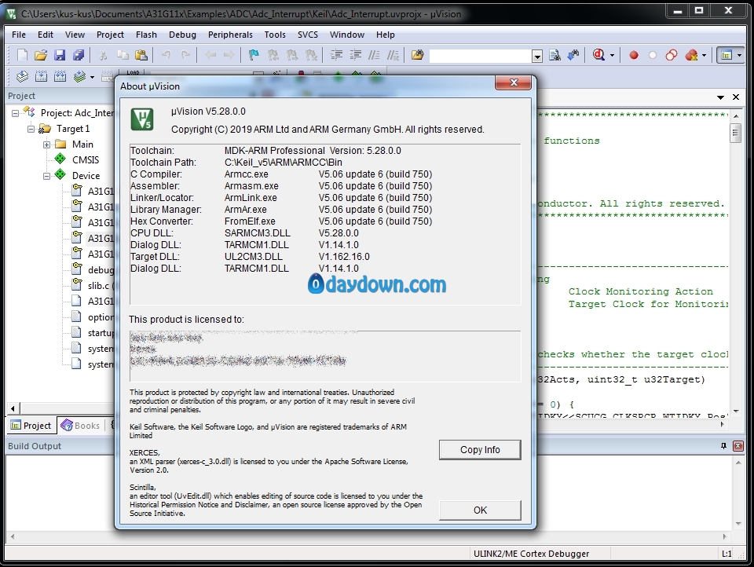The width and height of the screenshot is (754, 567).
Task: Switch to the Books tab
Action: [80, 426]
